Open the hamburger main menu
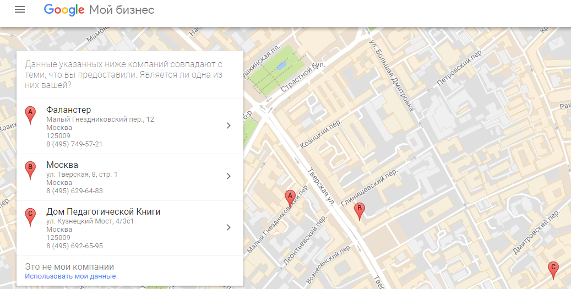This screenshot has width=571, height=289. click(x=20, y=9)
